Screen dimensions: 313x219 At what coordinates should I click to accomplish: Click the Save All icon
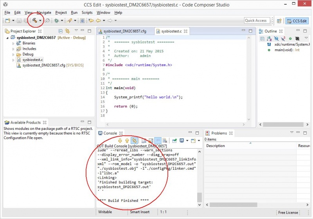click(26, 21)
